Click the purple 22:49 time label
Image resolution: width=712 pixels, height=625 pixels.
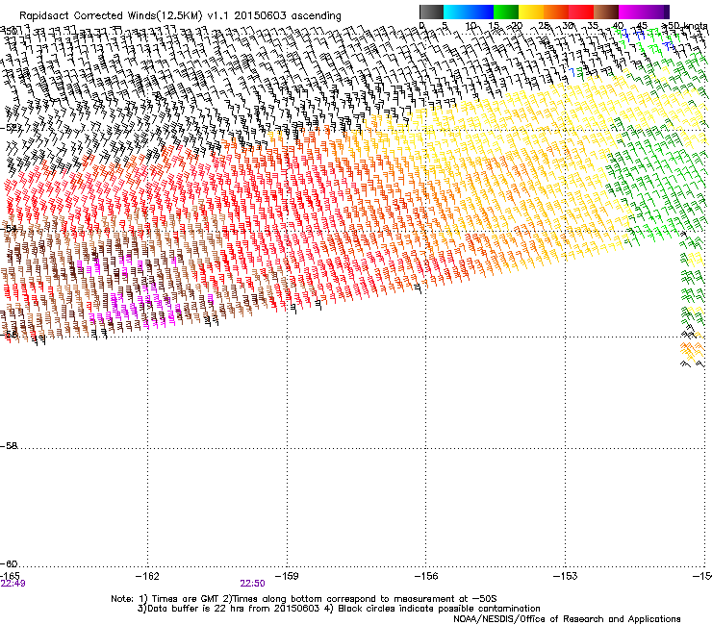point(13,584)
